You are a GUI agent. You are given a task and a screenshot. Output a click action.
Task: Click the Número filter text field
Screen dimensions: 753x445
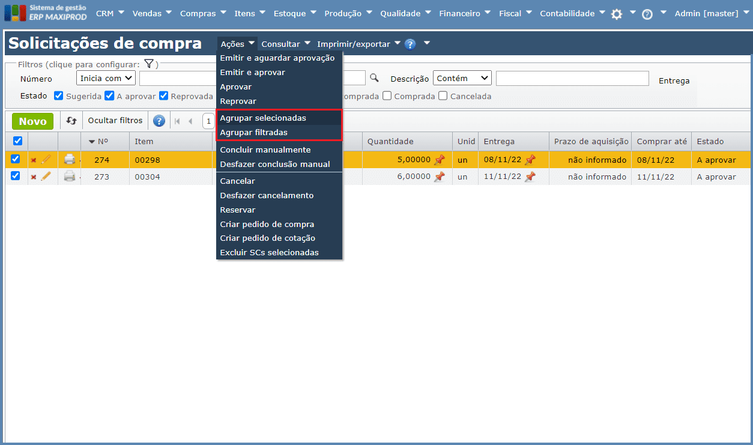pyautogui.click(x=177, y=78)
